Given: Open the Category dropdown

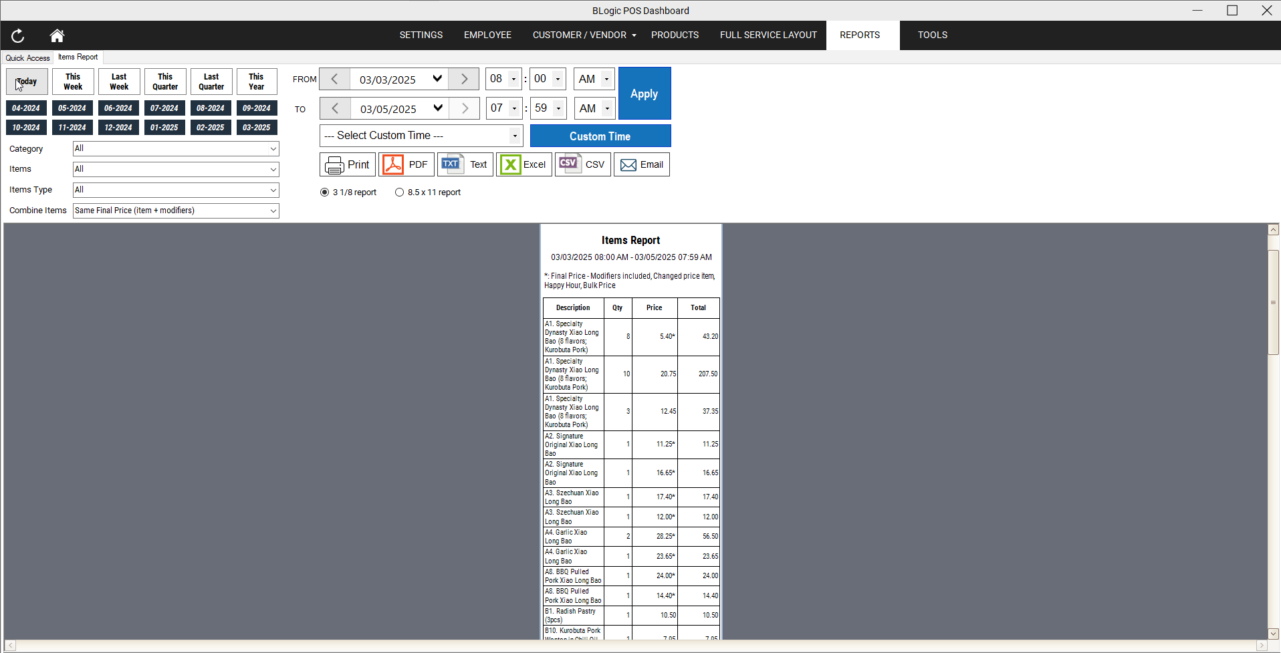Looking at the screenshot, I should click(x=175, y=148).
